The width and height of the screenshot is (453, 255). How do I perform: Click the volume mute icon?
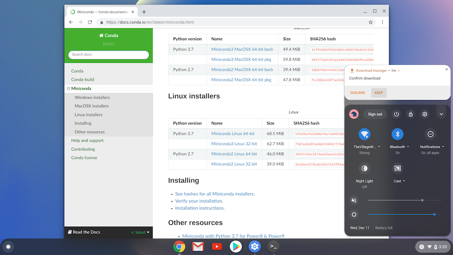tap(354, 200)
